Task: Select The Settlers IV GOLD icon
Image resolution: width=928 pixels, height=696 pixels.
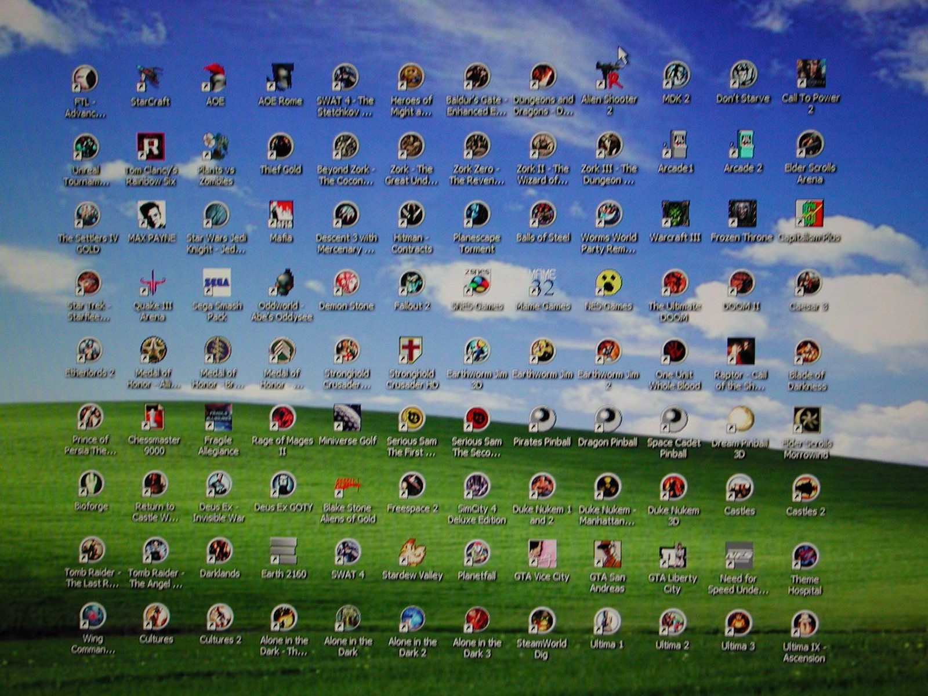Action: pyautogui.click(x=87, y=216)
